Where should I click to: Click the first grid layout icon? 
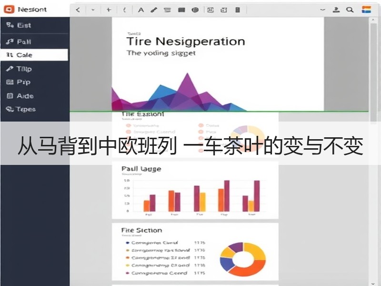[211, 10]
